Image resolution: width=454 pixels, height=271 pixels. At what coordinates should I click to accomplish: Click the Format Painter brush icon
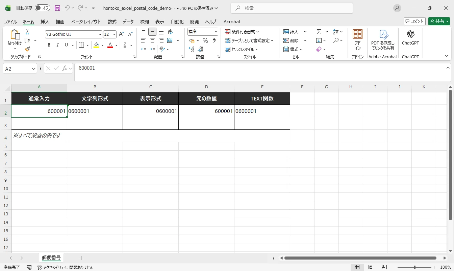coord(27,49)
